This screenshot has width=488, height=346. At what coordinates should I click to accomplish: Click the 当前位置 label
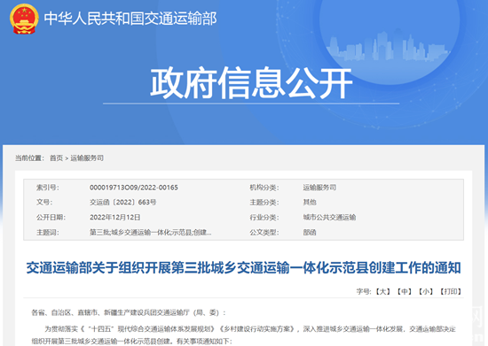coord(30,158)
